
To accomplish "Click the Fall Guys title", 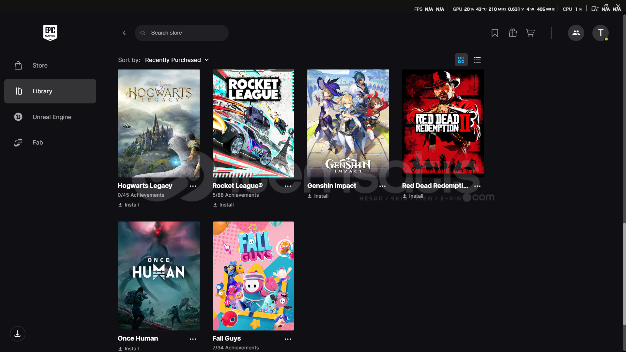I will pos(227,338).
